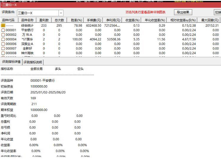
Task: Click 评测周期数 value 211
Action: (34, 104)
